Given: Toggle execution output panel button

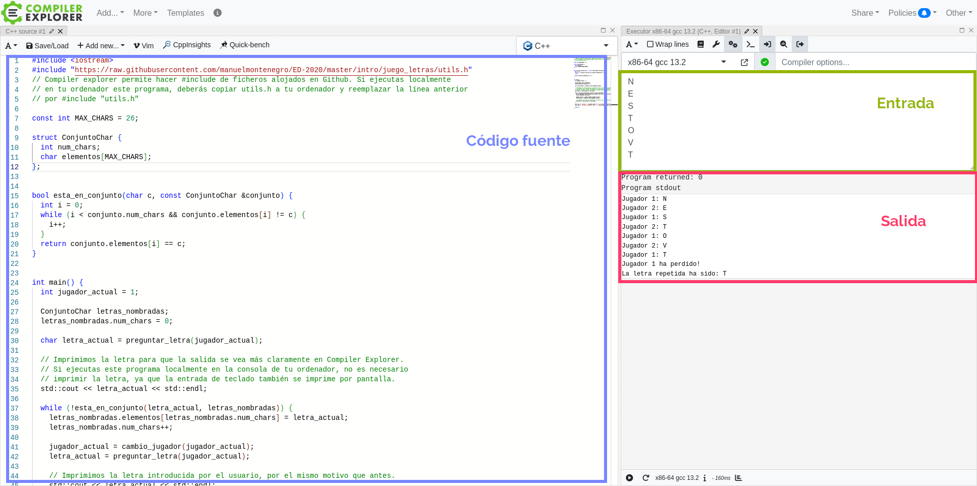Looking at the screenshot, I should point(800,44).
